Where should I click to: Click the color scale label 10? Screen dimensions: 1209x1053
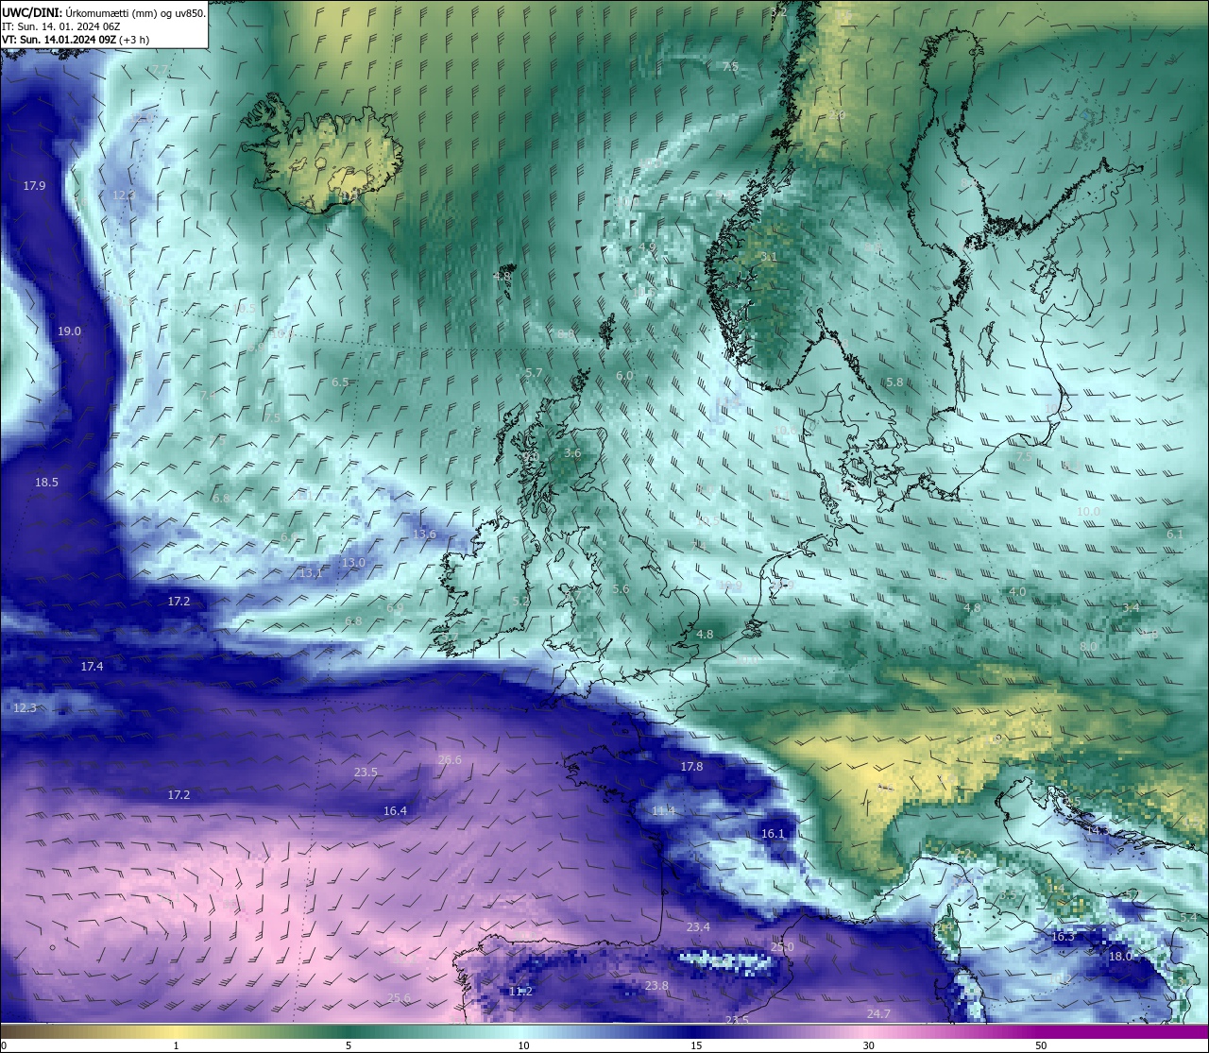[x=523, y=1045]
